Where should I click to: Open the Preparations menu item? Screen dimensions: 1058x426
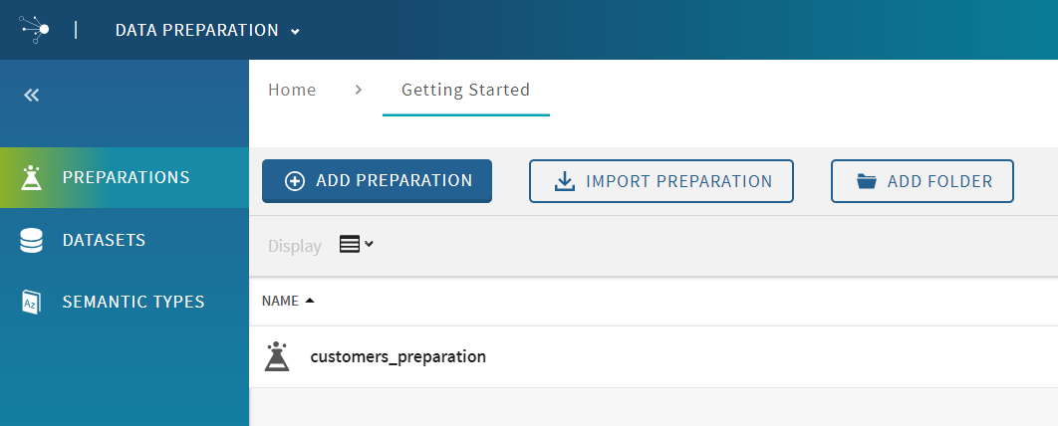(x=126, y=178)
